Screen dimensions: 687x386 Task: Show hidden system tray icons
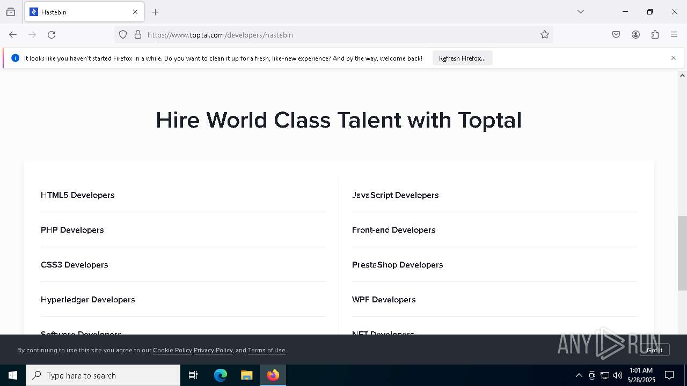[579, 375]
